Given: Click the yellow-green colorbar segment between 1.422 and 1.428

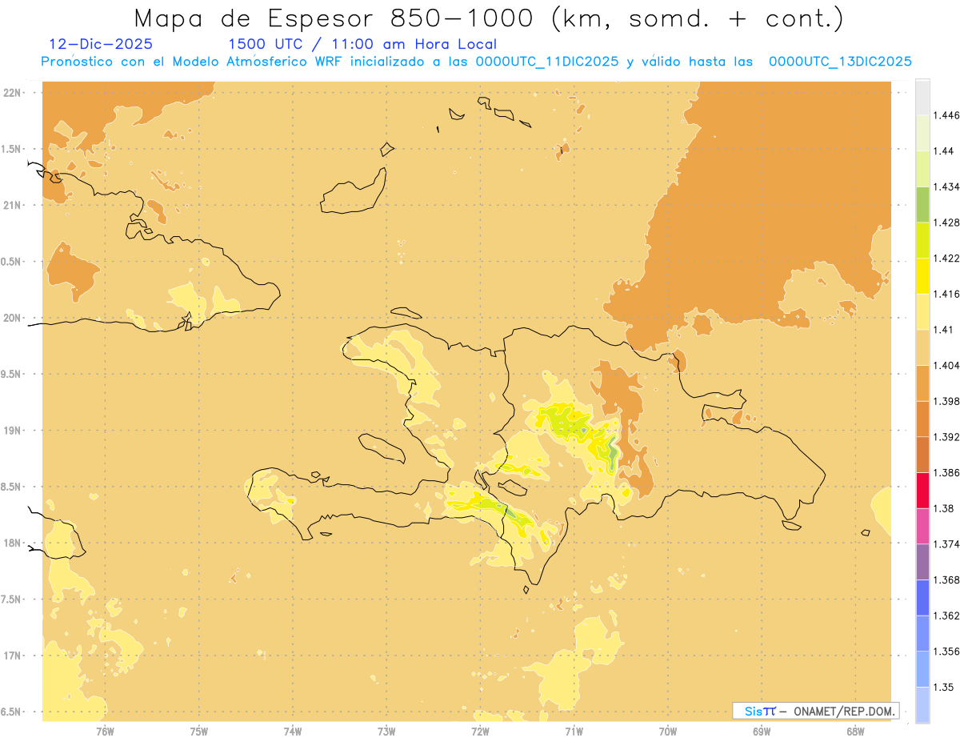Looking at the screenshot, I should pyautogui.click(x=922, y=240).
